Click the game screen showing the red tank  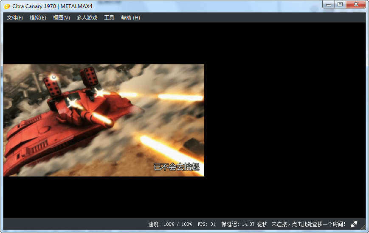tap(104, 120)
